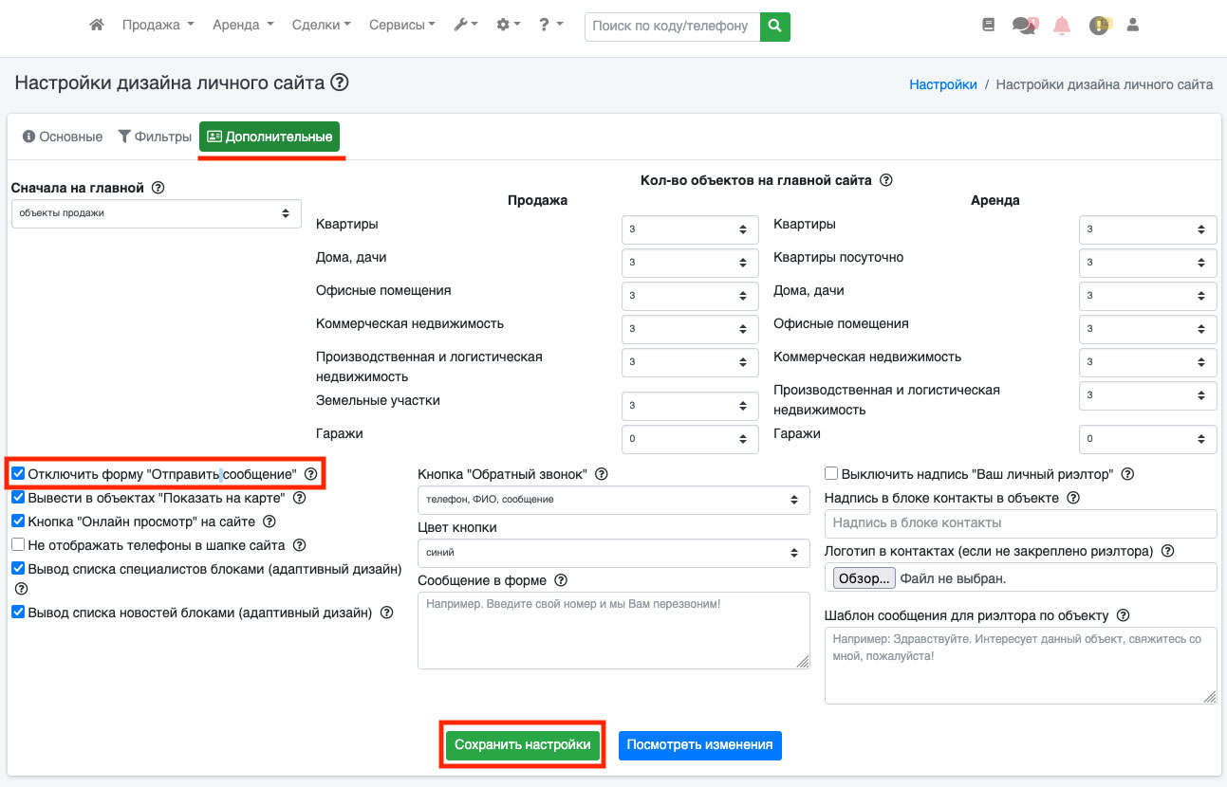Click the home icon in navbar
The width and height of the screenshot is (1227, 787).
click(96, 26)
